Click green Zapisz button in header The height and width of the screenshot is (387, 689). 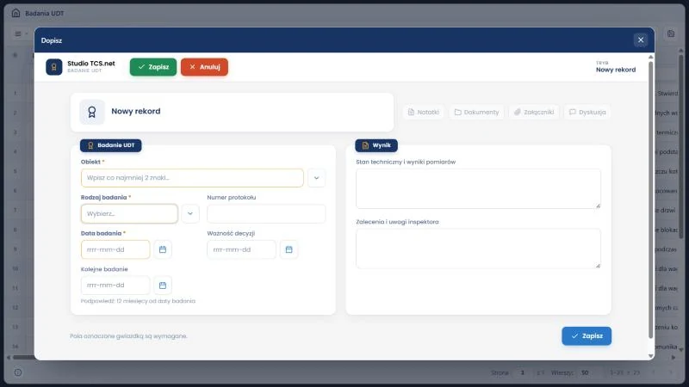point(153,67)
